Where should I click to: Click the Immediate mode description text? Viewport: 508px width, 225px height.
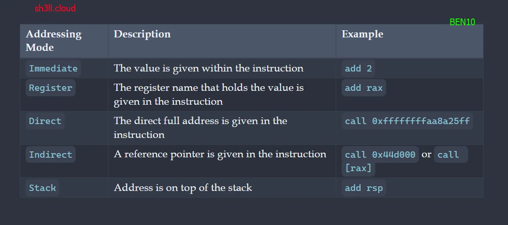pos(208,68)
